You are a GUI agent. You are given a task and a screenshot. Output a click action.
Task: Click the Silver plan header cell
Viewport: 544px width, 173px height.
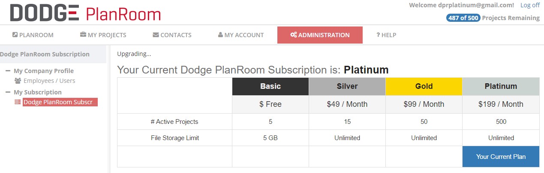pos(347,86)
